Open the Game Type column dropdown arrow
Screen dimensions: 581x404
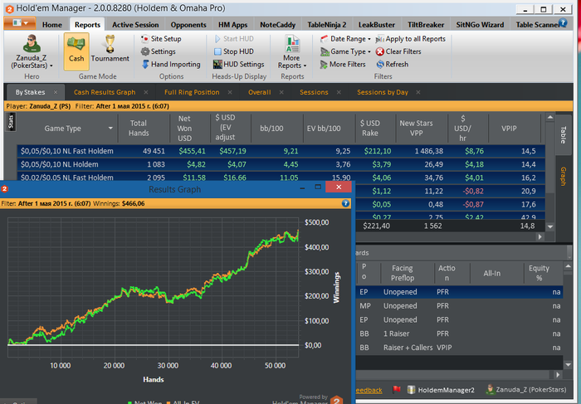click(x=110, y=129)
